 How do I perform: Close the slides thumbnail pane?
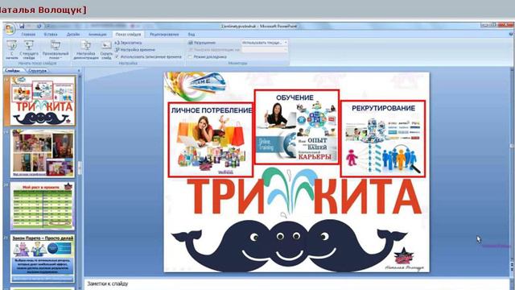point(79,70)
